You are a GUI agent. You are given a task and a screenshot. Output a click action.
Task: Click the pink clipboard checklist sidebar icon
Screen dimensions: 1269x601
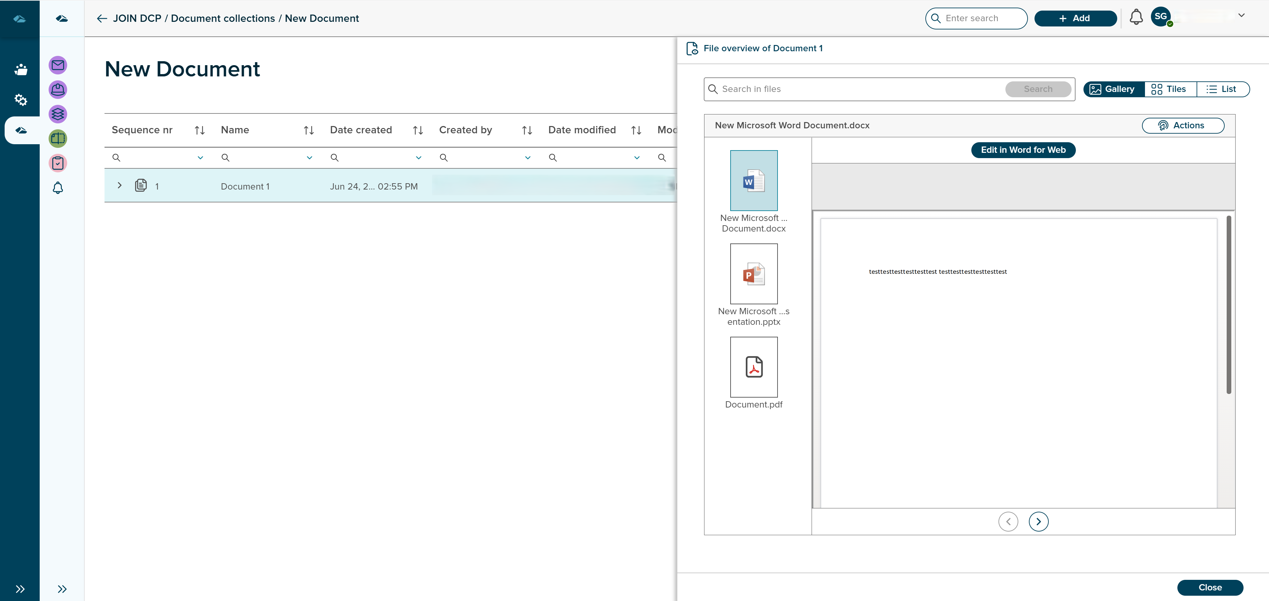tap(58, 163)
